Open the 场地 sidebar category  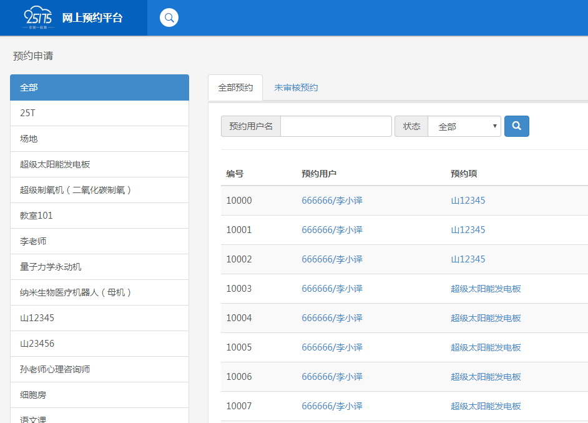click(x=99, y=139)
